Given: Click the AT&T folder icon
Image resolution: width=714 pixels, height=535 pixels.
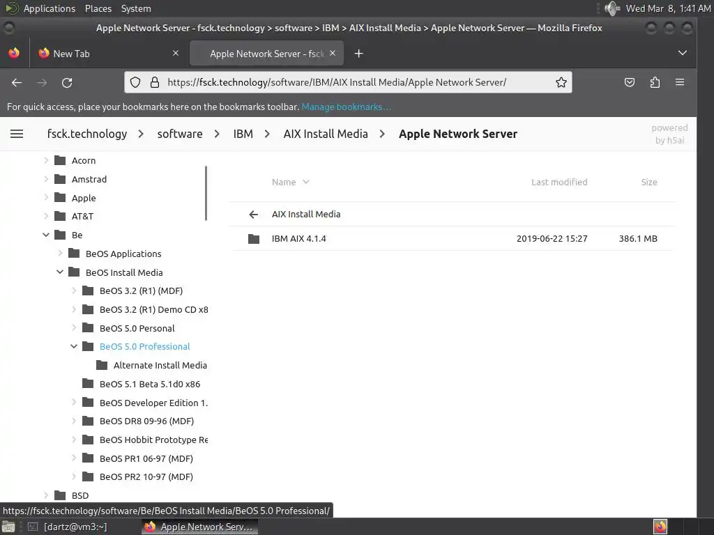Looking at the screenshot, I should (60, 216).
